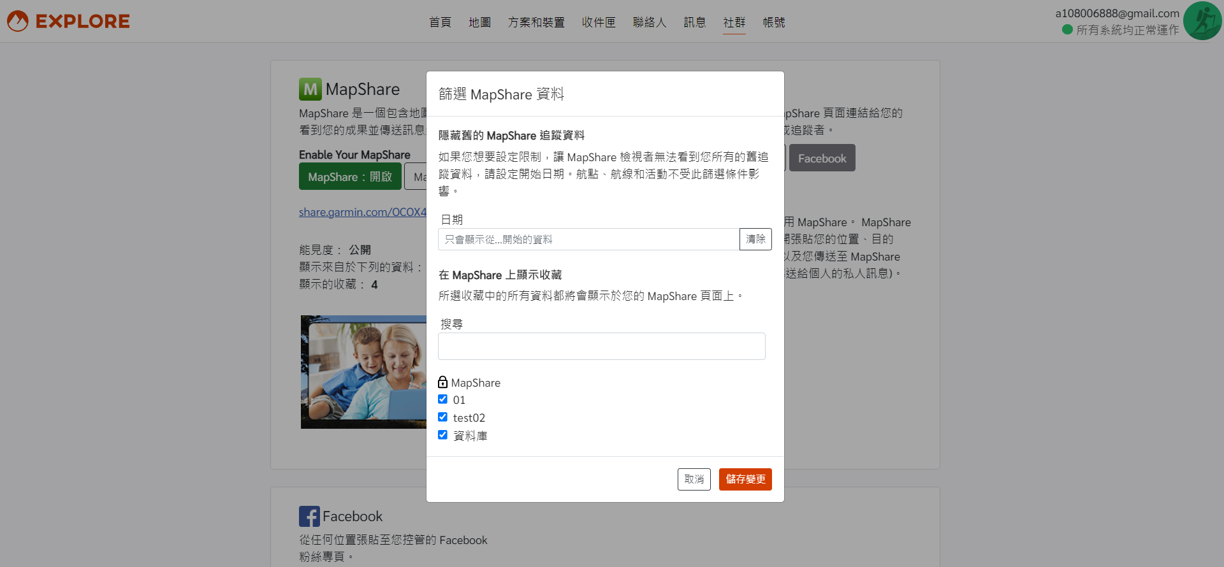The height and width of the screenshot is (567, 1224).
Task: Click the MapShare：開啟 green button
Action: tap(350, 176)
